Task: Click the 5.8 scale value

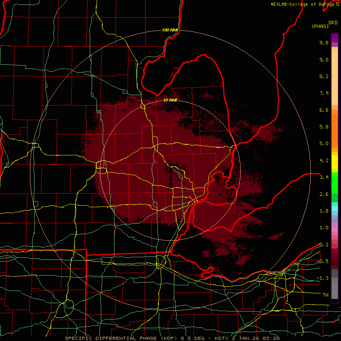Action: pyautogui.click(x=324, y=127)
